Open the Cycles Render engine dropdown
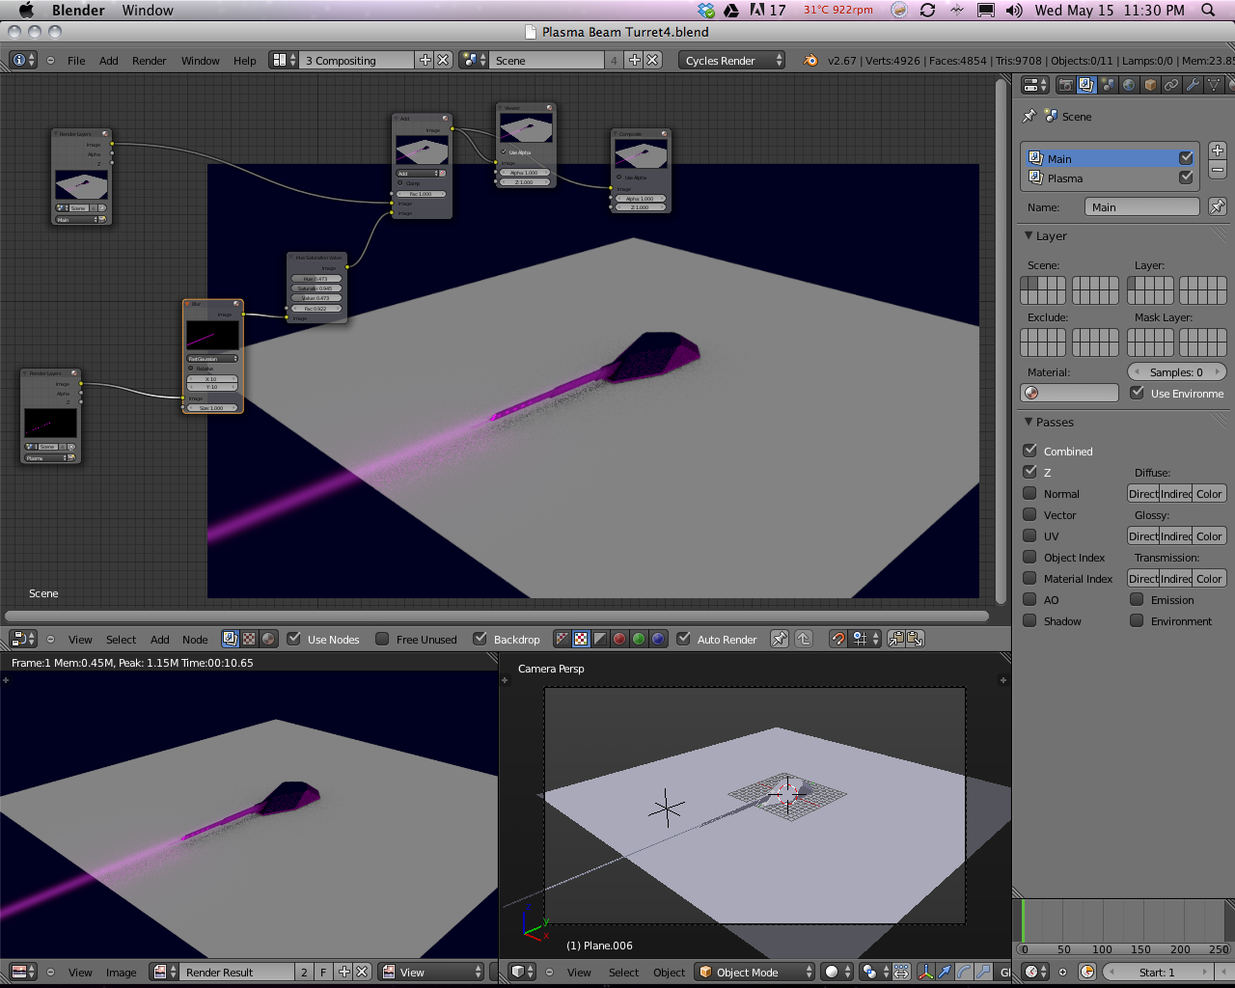 click(731, 60)
